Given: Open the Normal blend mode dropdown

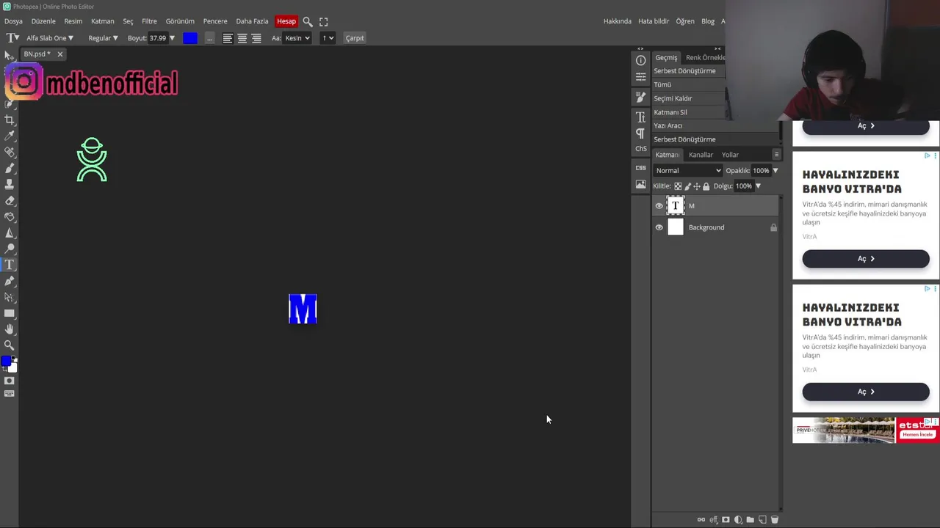Looking at the screenshot, I should click(688, 171).
